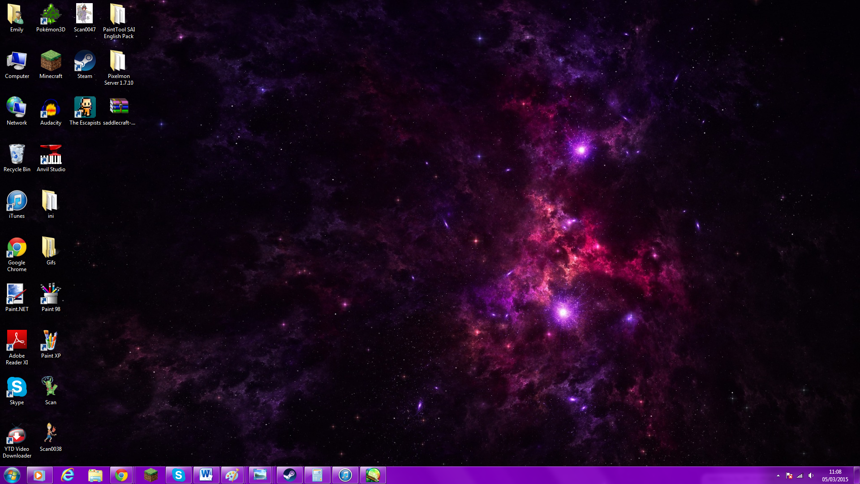Open Windows Explorer from the taskbar
Viewport: 860px width, 484px height.
click(95, 475)
